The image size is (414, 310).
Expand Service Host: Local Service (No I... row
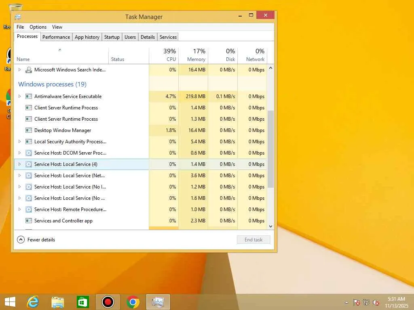(x=19, y=187)
